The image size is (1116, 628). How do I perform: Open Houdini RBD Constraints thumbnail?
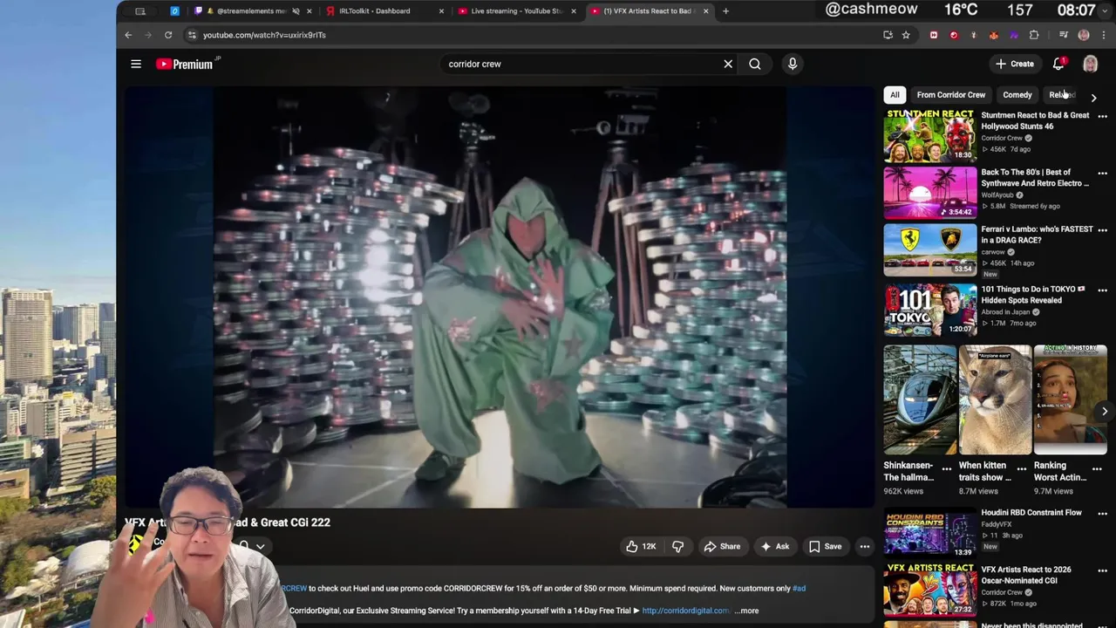[930, 532]
